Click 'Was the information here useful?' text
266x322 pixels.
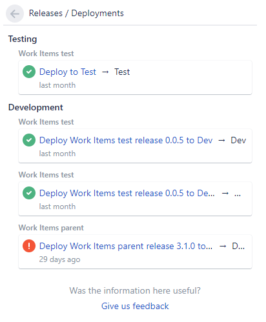(x=135, y=290)
